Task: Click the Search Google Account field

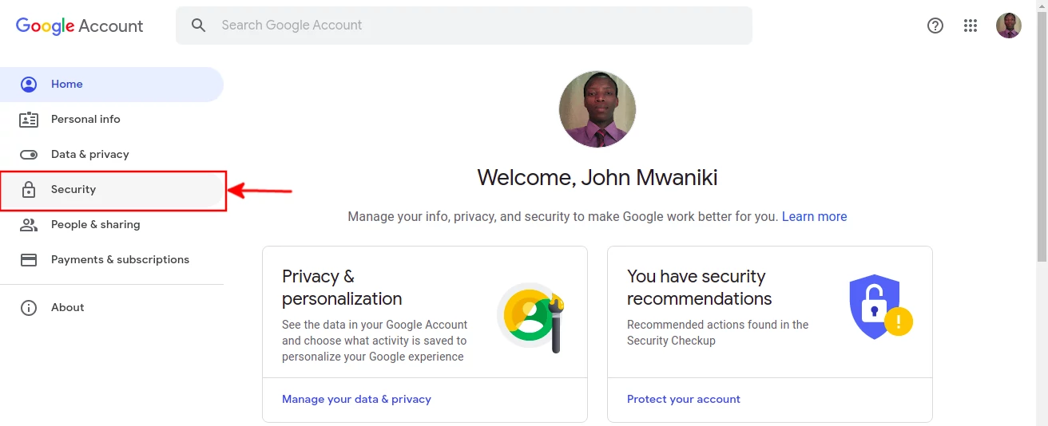Action: (x=464, y=26)
